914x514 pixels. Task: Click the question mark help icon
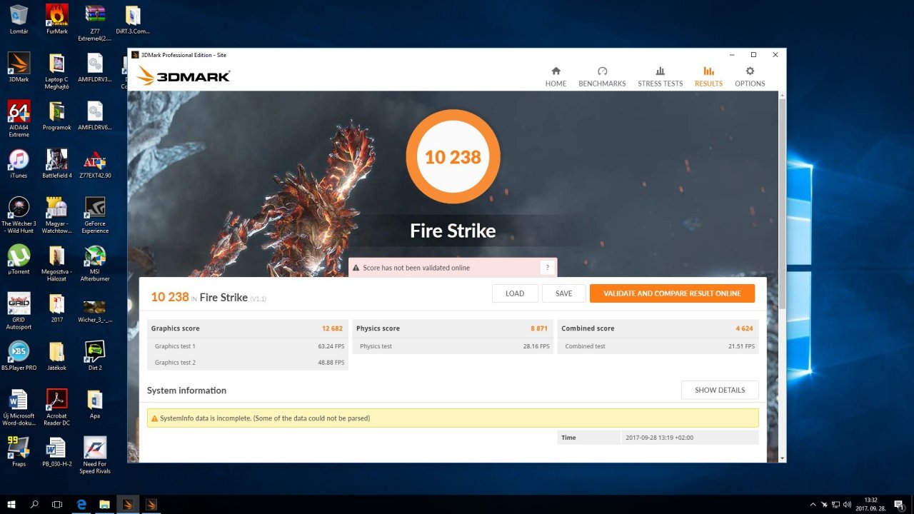pos(548,268)
